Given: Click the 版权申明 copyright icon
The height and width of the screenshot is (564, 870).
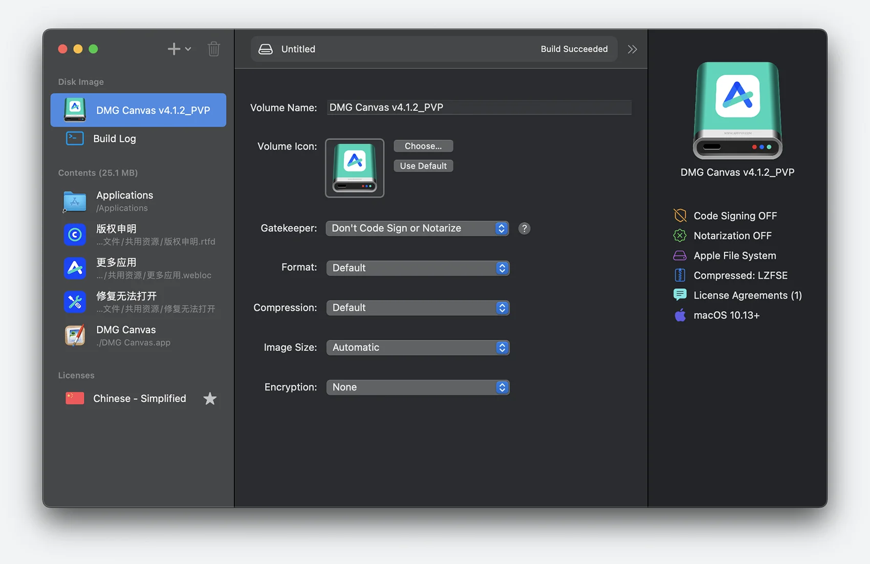Looking at the screenshot, I should pyautogui.click(x=75, y=234).
